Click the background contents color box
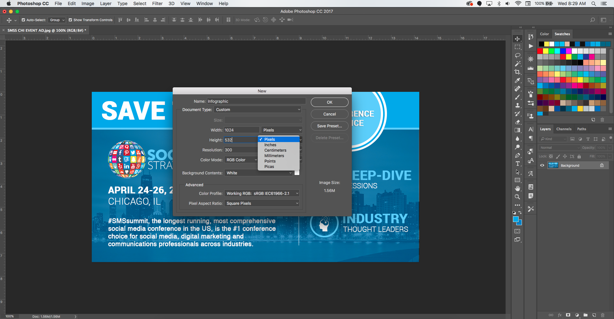The image size is (614, 319). point(297,173)
